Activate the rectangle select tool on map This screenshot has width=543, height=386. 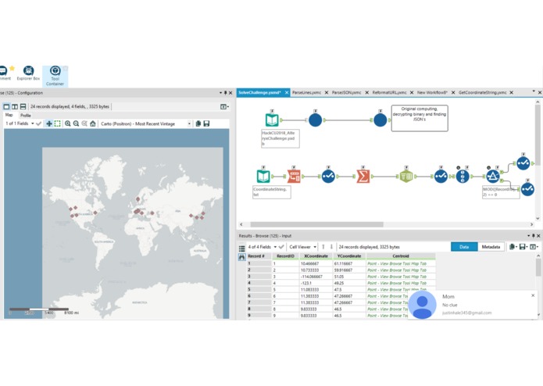[x=58, y=123]
